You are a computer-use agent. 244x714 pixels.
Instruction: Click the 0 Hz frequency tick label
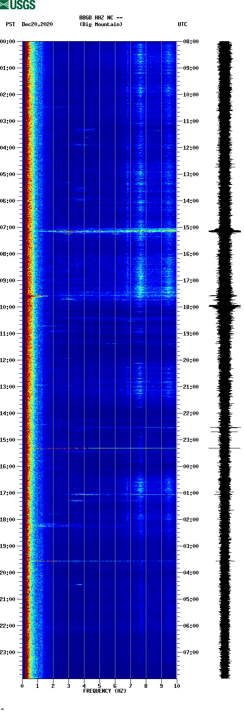(22, 686)
